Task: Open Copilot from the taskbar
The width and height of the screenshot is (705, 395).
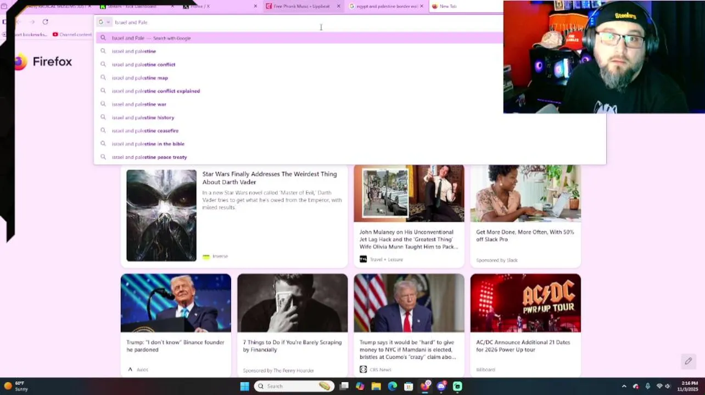Action: pos(360,386)
